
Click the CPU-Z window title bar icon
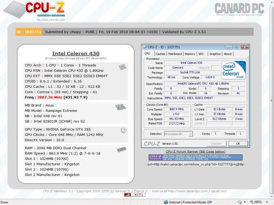[x=145, y=47]
